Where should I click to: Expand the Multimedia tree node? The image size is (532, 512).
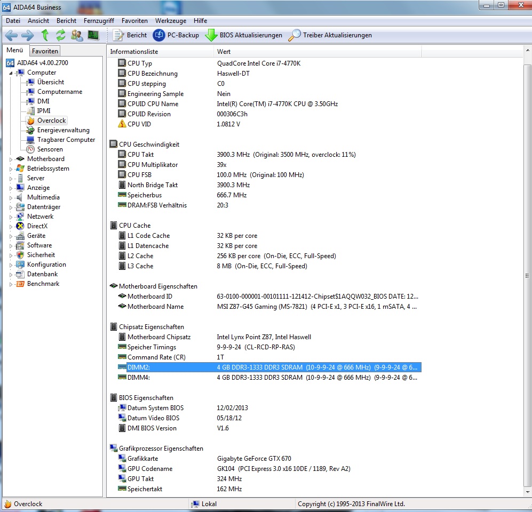(11, 198)
